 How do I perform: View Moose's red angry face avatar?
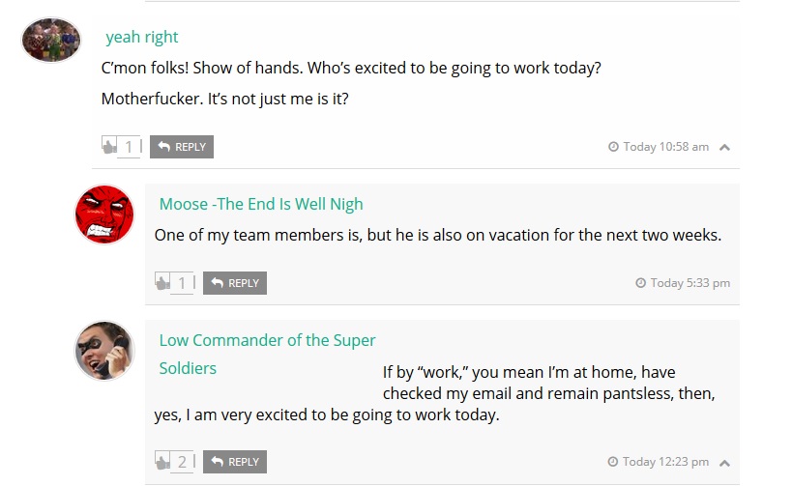pos(103,214)
